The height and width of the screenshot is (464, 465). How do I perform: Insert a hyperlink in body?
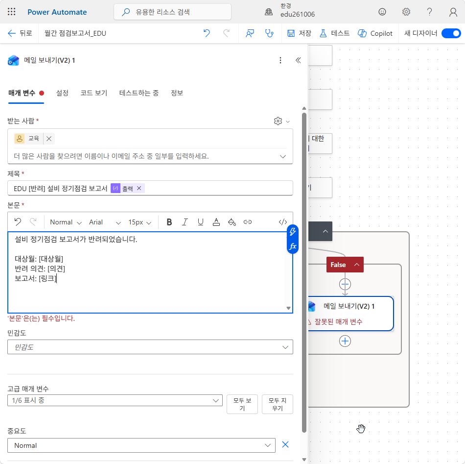(x=248, y=222)
